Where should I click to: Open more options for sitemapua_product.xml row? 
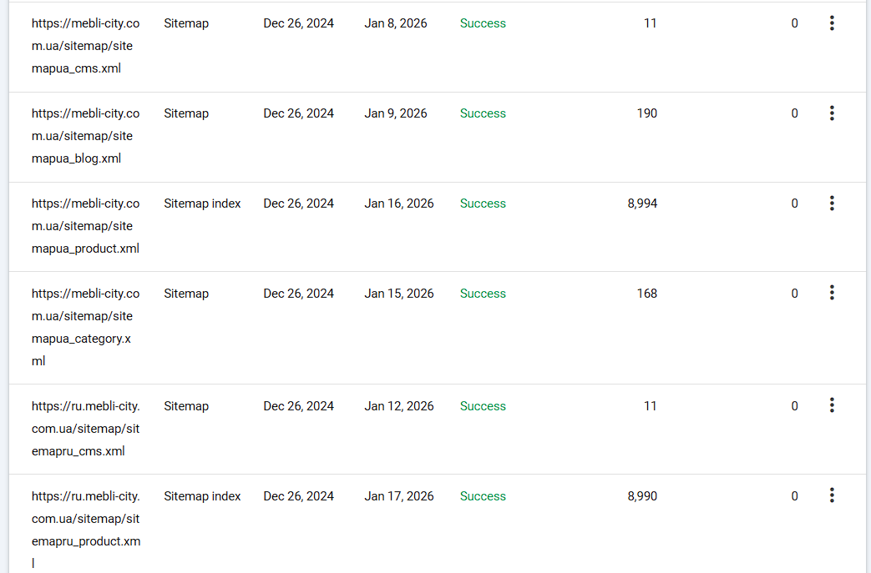(x=832, y=204)
